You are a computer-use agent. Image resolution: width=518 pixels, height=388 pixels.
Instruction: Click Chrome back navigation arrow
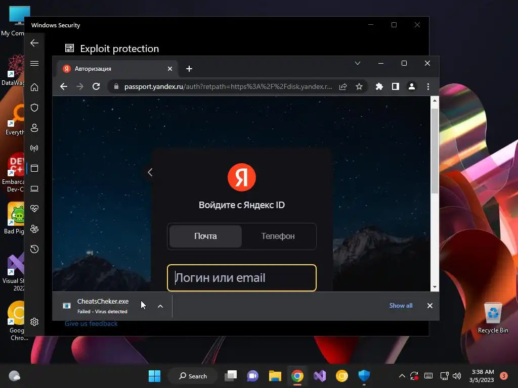tap(64, 86)
